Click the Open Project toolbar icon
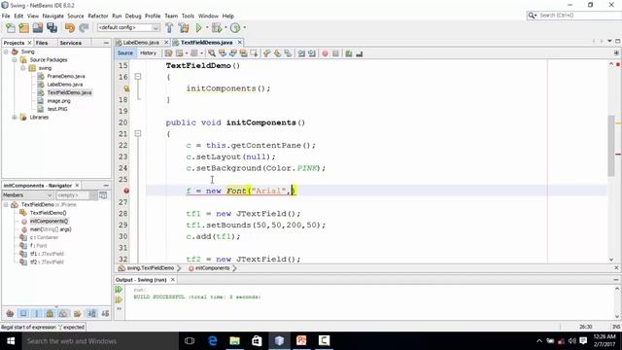The image size is (622, 350). pos(38,28)
